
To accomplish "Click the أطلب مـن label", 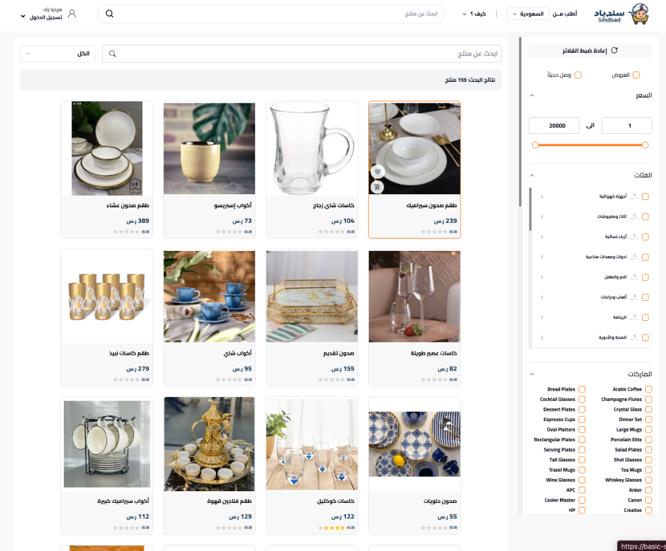I will click(x=565, y=14).
